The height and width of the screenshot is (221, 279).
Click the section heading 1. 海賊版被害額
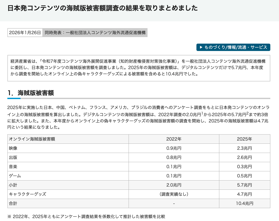pos(31,93)
